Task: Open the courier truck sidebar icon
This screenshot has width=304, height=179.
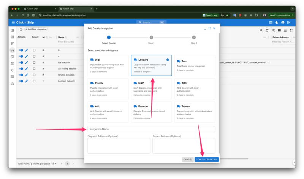Action: pos(13,50)
